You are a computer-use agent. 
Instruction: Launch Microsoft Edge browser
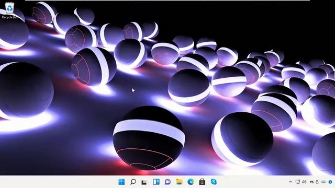click(191, 182)
